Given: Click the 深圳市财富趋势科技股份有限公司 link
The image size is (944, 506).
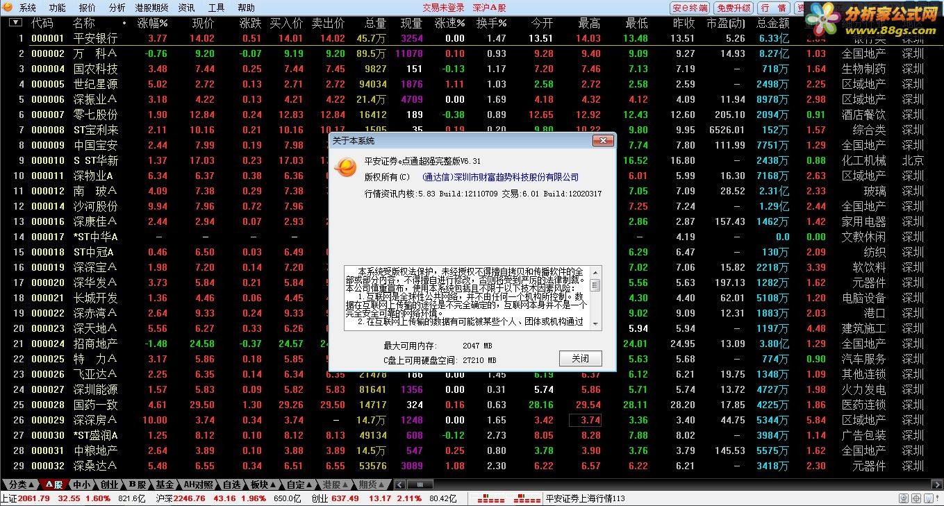Looking at the screenshot, I should (516, 177).
